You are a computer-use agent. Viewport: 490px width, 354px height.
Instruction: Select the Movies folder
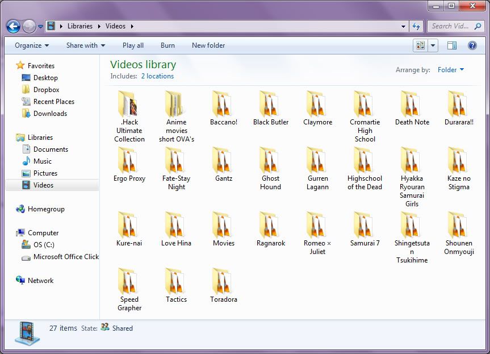pyautogui.click(x=224, y=229)
